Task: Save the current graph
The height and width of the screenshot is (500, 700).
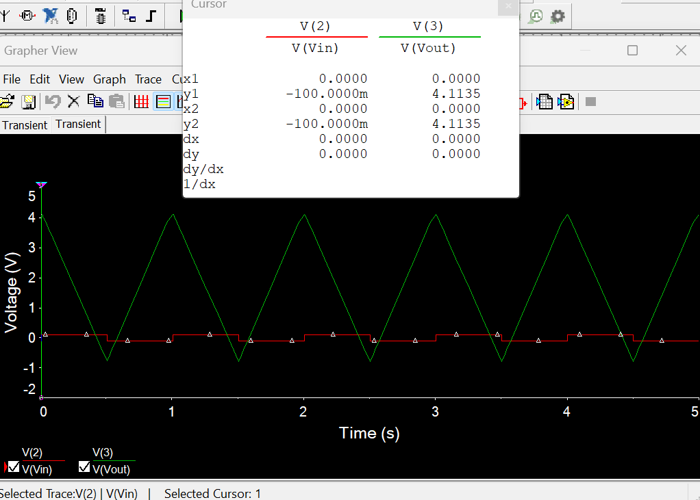Action: coord(28,101)
